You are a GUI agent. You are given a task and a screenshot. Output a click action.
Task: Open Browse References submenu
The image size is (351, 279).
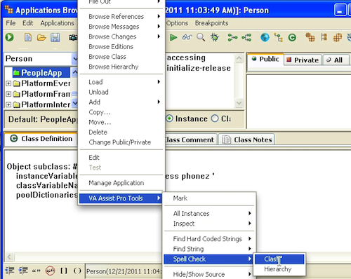click(121, 17)
